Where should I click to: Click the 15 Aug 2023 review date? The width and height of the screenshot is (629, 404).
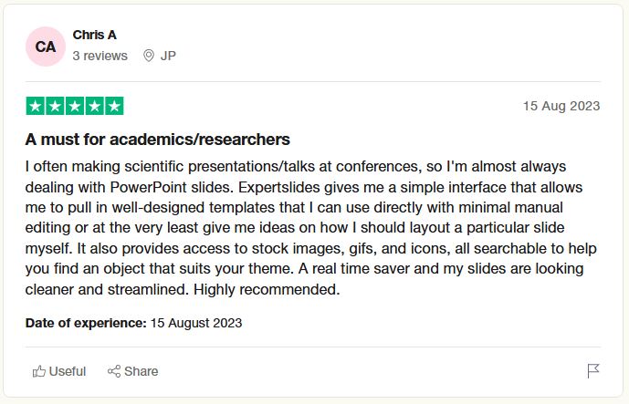tap(561, 106)
